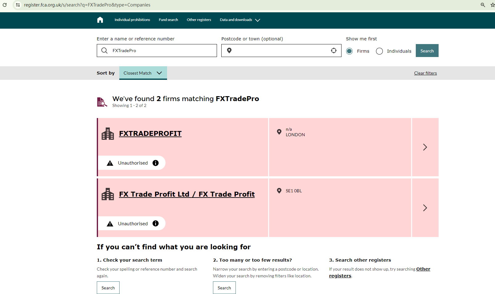Open the Fund search menu item

168,20
